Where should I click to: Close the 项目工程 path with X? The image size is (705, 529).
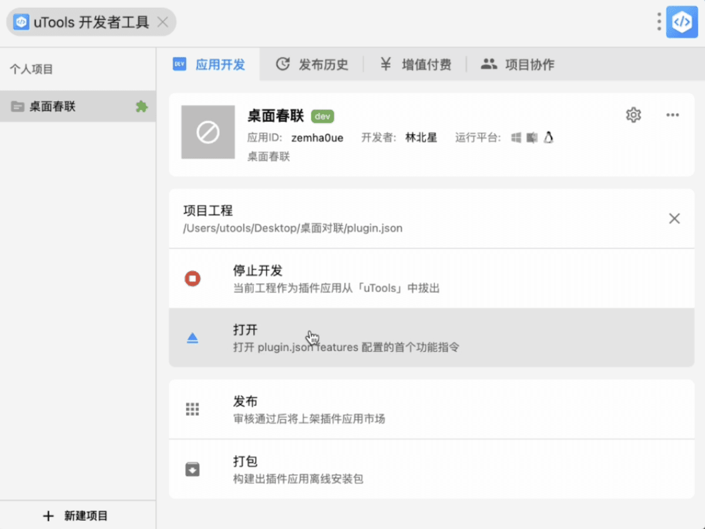point(674,219)
